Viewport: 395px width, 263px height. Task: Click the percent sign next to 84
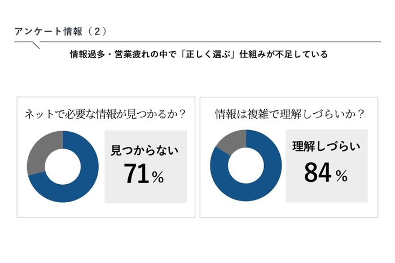(341, 176)
